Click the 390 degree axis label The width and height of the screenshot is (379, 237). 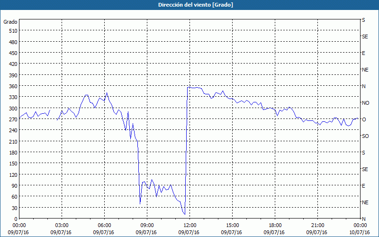[x=14, y=75]
